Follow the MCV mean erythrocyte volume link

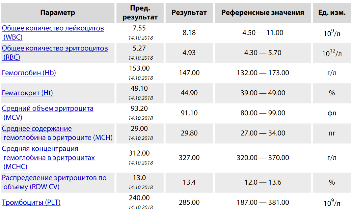[x=47, y=108]
